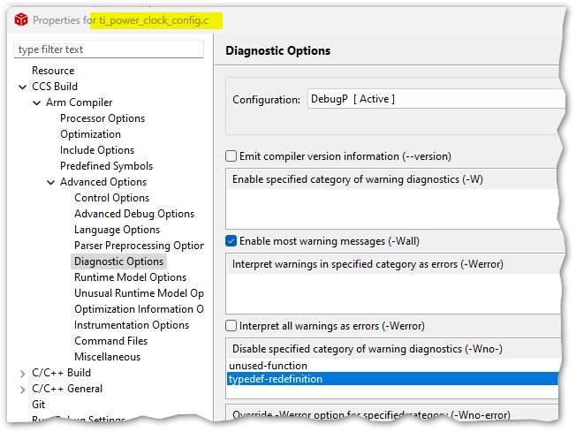Image resolution: width=576 pixels, height=432 pixels.
Task: Open the Resource properties page
Action: coord(53,71)
